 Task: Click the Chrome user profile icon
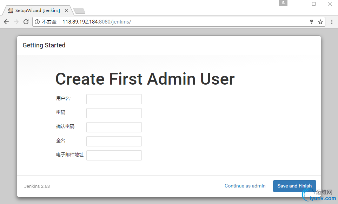[283, 3]
